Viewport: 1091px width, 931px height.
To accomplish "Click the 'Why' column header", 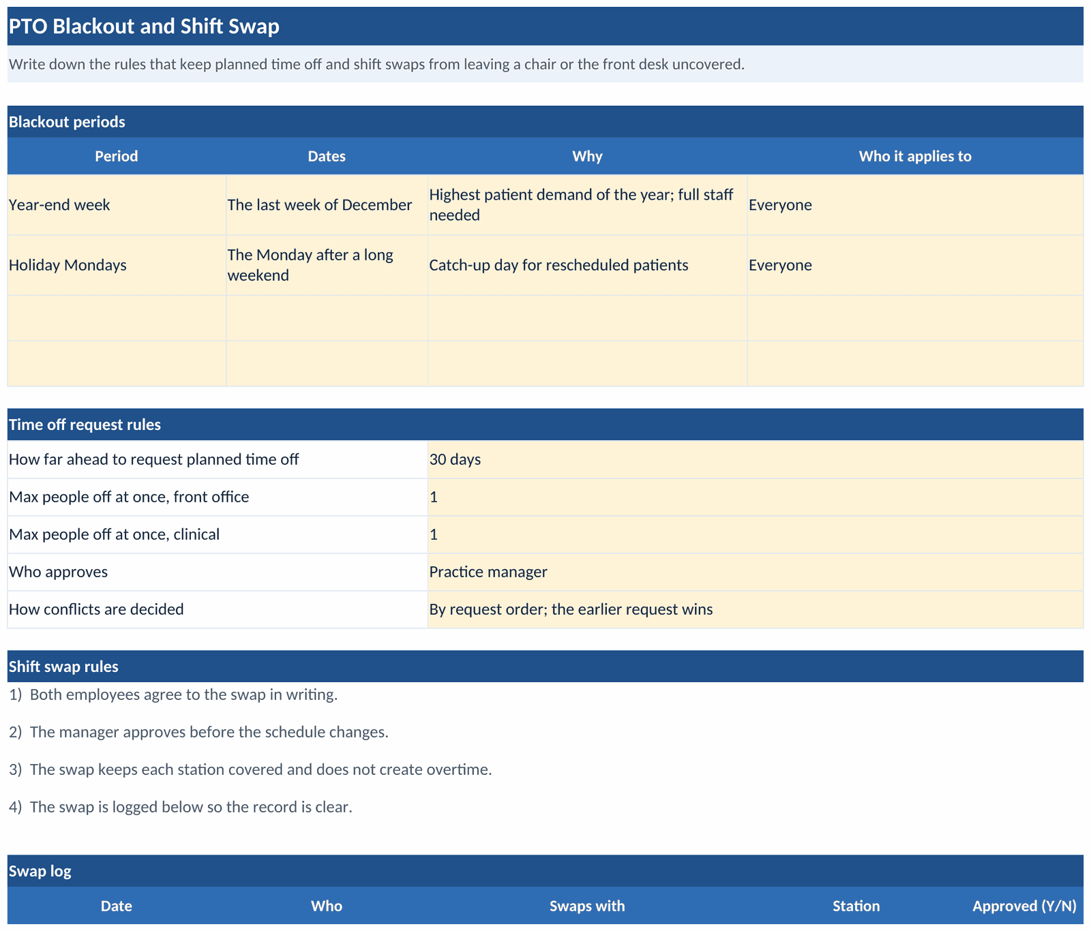I will [587, 156].
